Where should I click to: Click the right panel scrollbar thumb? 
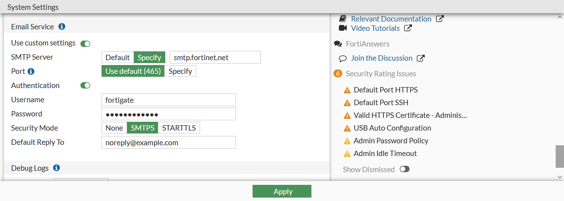click(x=560, y=156)
